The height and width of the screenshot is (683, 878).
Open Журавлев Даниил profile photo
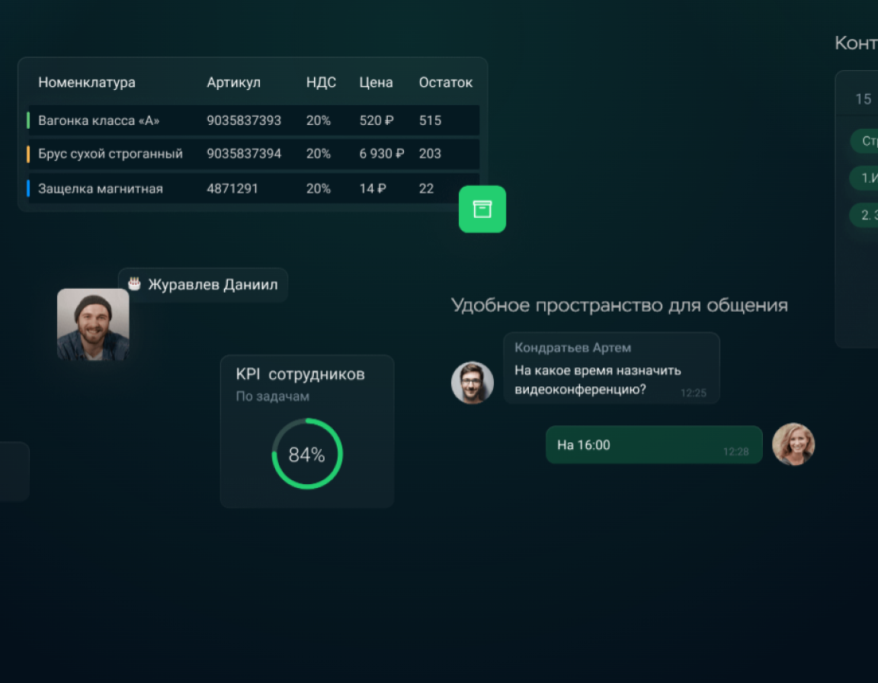(93, 324)
